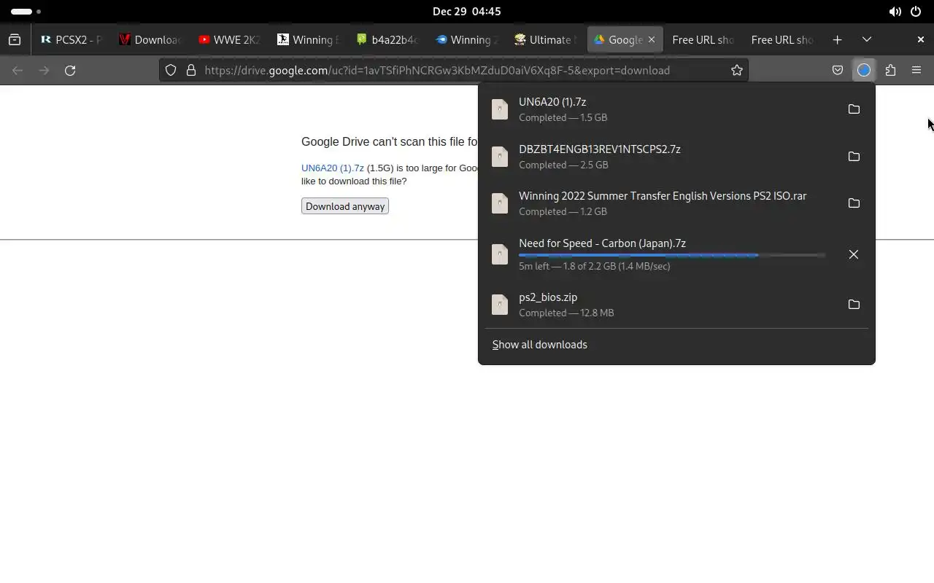Click the tracking protection shield icon
The height and width of the screenshot is (583, 934).
pyautogui.click(x=171, y=70)
